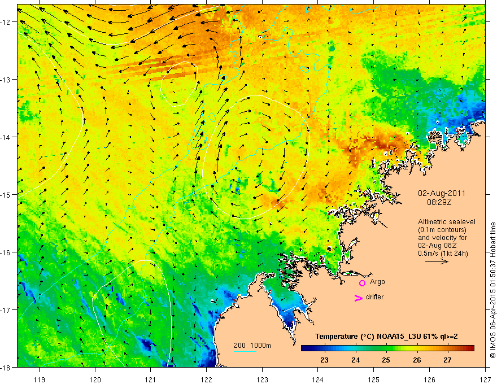Click the magenta drifter arrowhead legend symbol

(x=359, y=298)
